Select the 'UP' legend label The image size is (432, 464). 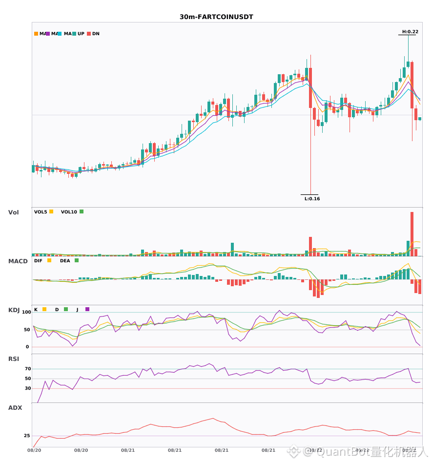click(81, 34)
